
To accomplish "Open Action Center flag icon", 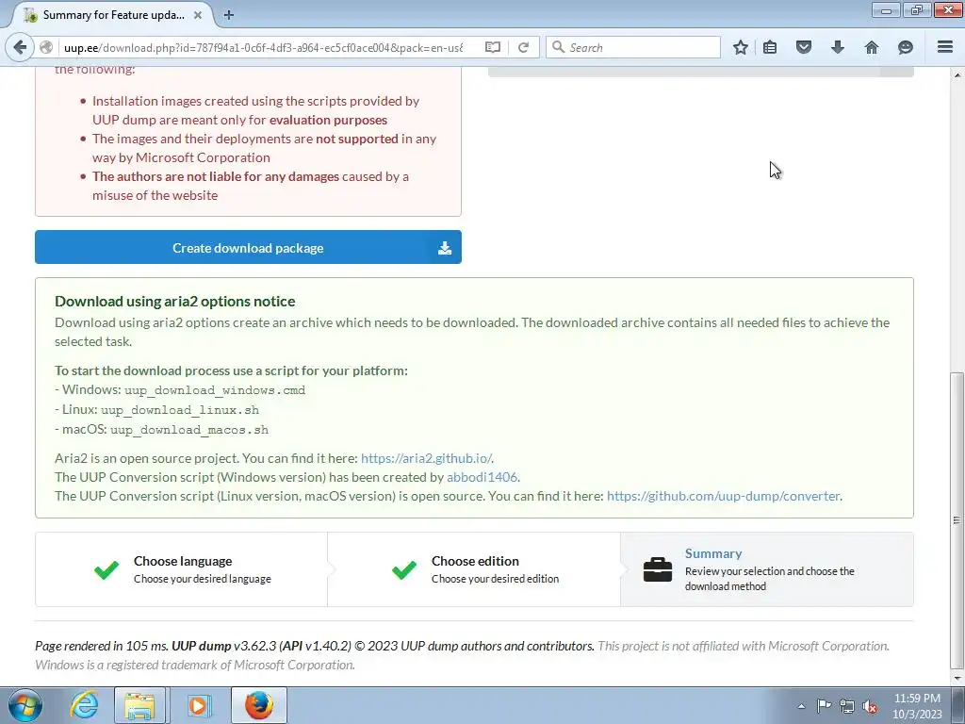I will pyautogui.click(x=824, y=706).
